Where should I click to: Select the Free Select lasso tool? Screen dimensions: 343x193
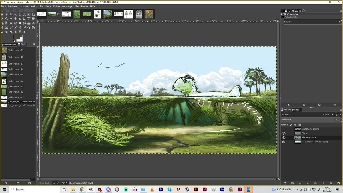[x=11, y=15]
